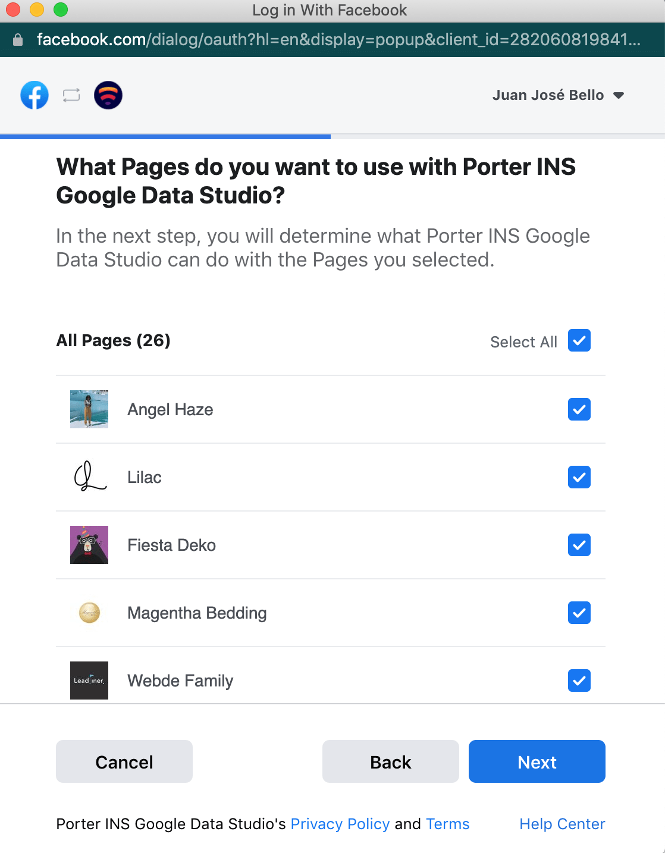Uncheck the Lilac page checkbox
665x853 pixels.
click(x=579, y=477)
